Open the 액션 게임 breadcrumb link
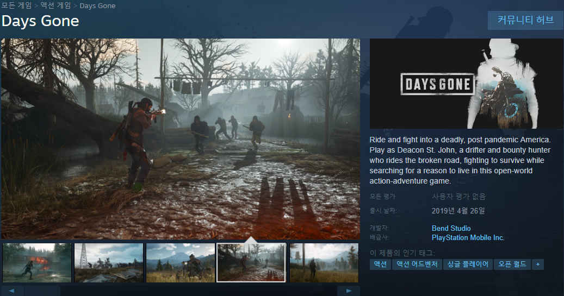This screenshot has height=296, width=564. coord(55,6)
